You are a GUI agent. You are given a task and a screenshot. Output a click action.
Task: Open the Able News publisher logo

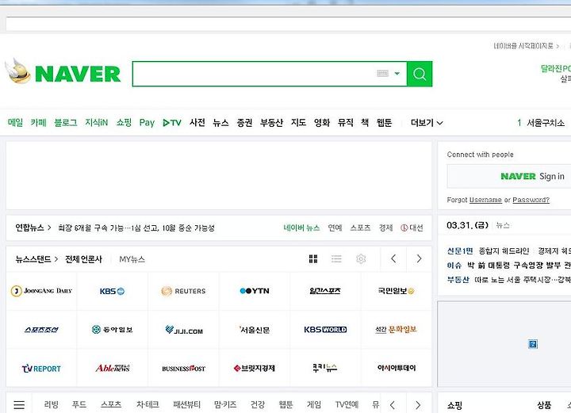[x=112, y=368]
